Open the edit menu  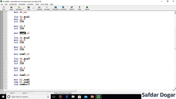pyautogui.click(x=6, y=4)
